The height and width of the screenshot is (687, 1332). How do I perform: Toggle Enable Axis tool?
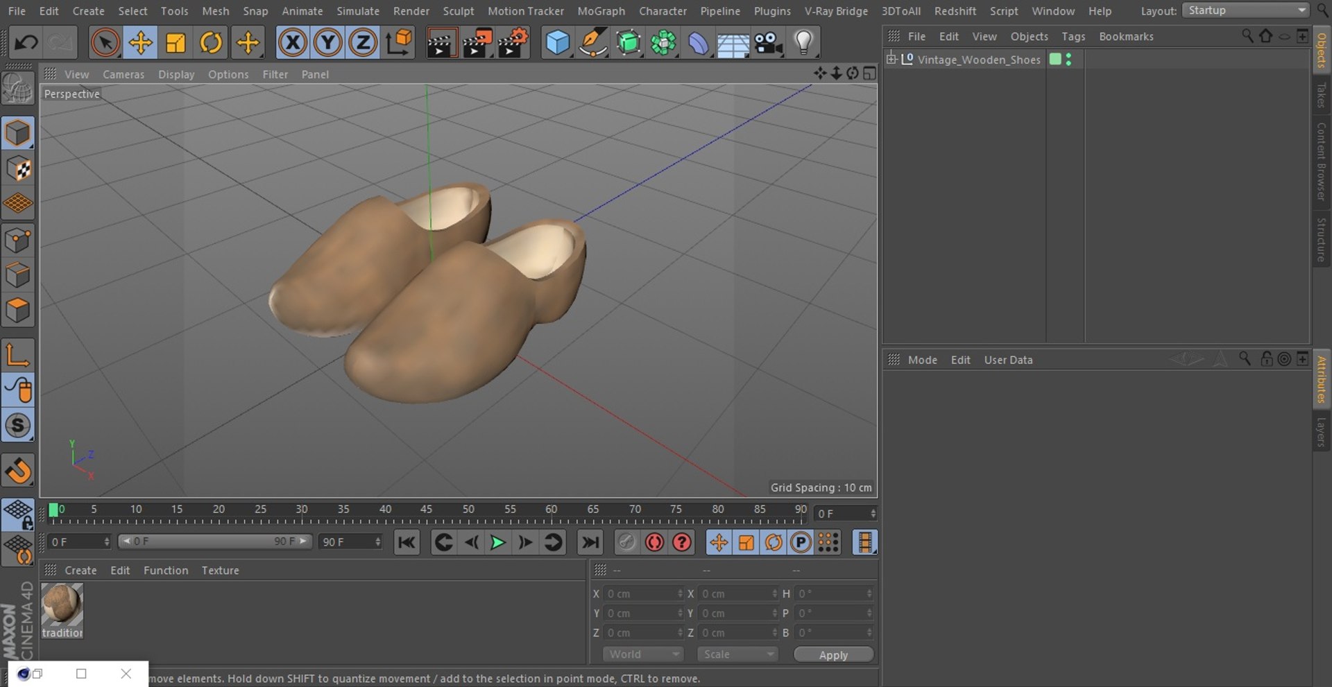(18, 355)
